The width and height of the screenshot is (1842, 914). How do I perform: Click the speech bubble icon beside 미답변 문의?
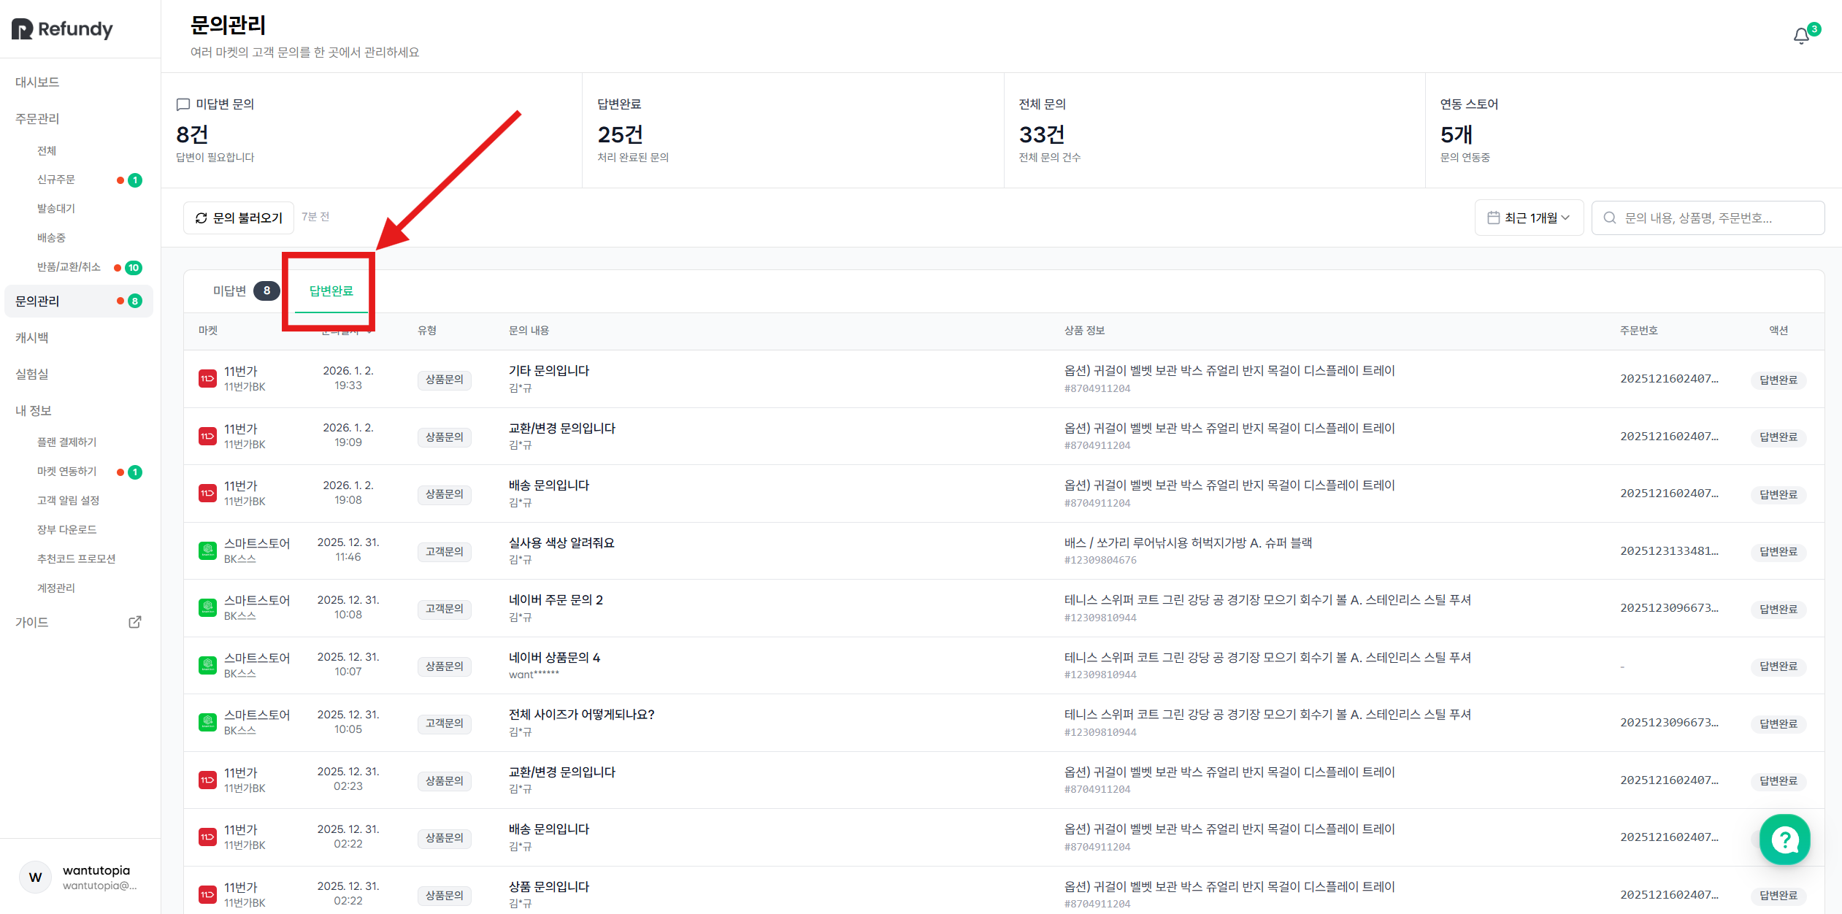click(183, 104)
